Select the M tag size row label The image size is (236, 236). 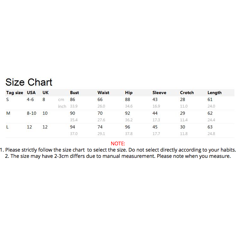point(8,113)
